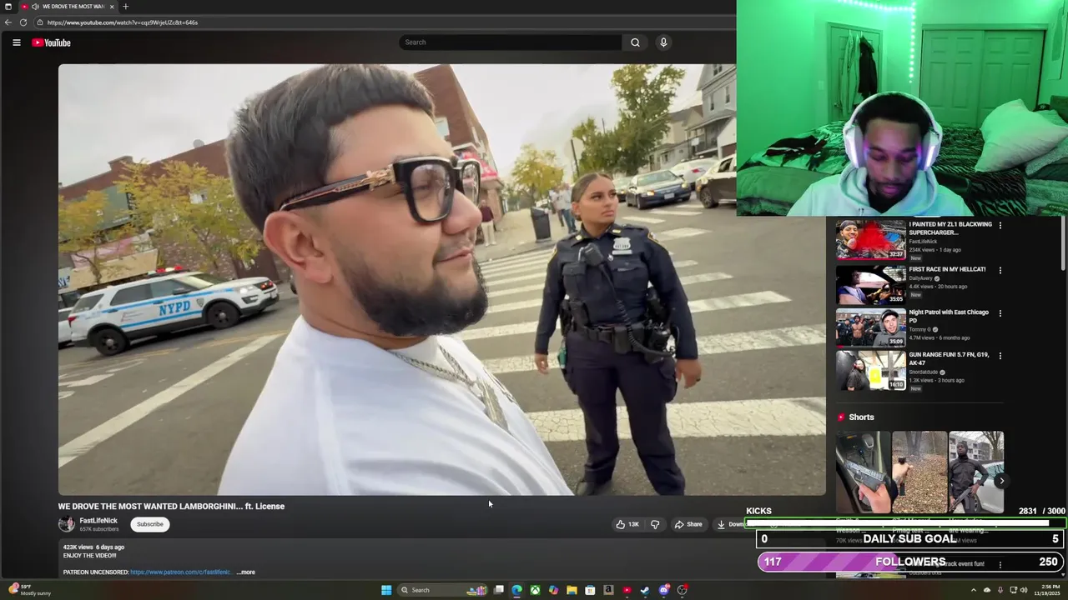The width and height of the screenshot is (1068, 600).
Task: Open the weather widget 59°F Mostly sunny
Action: pyautogui.click(x=30, y=590)
